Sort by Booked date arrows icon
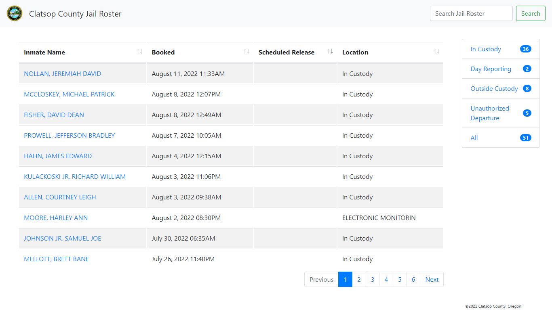Image resolution: width=552 pixels, height=310 pixels. click(x=247, y=52)
